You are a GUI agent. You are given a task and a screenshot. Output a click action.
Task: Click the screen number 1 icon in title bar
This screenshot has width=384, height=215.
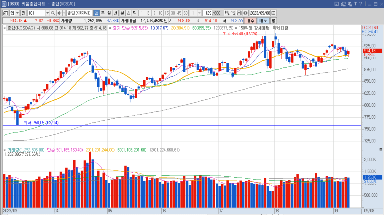4,4
